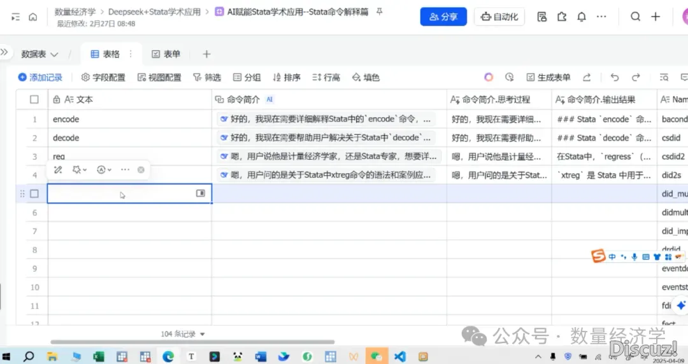The height and width of the screenshot is (364, 688).
Task: Click the blue 分享 button
Action: click(443, 17)
